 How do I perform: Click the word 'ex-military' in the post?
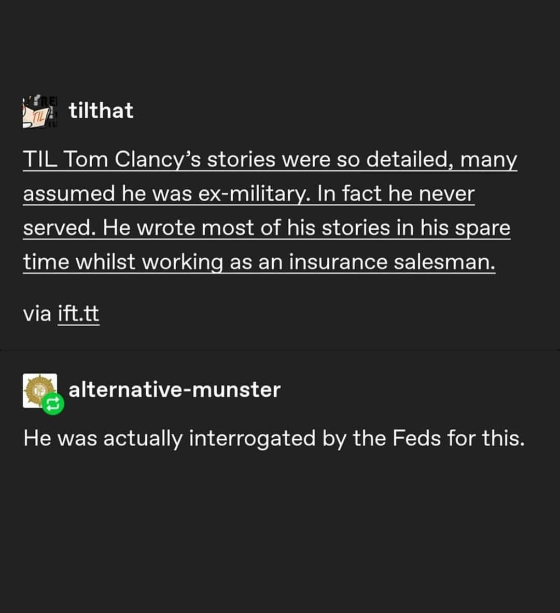coord(251,194)
